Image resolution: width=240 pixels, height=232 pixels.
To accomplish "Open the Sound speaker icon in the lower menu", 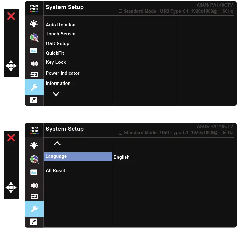I will [x=34, y=185].
